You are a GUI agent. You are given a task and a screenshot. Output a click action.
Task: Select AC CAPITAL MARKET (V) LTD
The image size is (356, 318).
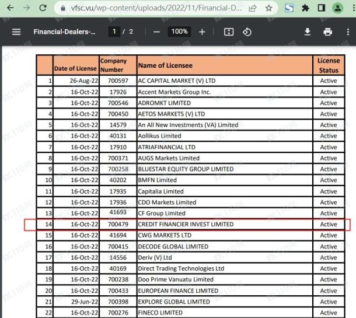pyautogui.click(x=177, y=81)
